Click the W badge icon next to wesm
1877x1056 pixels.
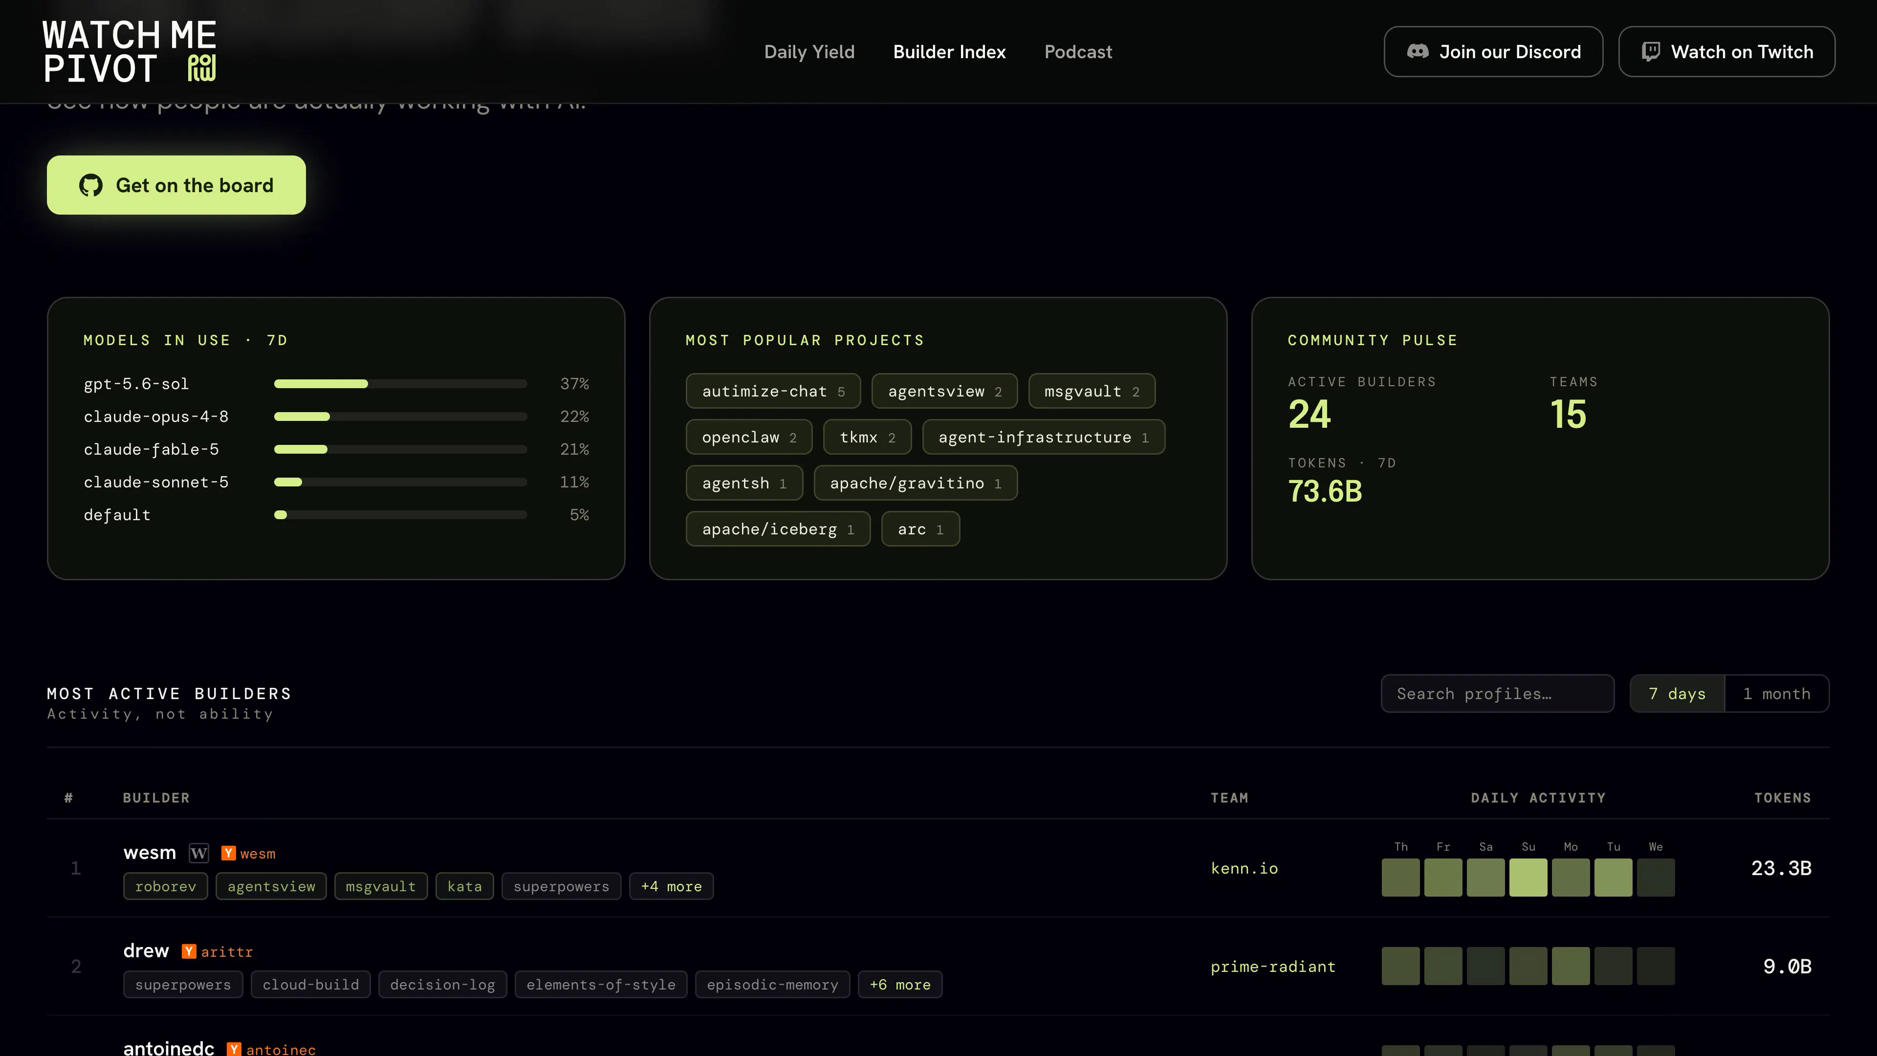point(199,853)
